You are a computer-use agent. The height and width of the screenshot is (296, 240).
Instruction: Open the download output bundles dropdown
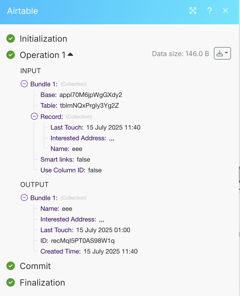pos(222,53)
